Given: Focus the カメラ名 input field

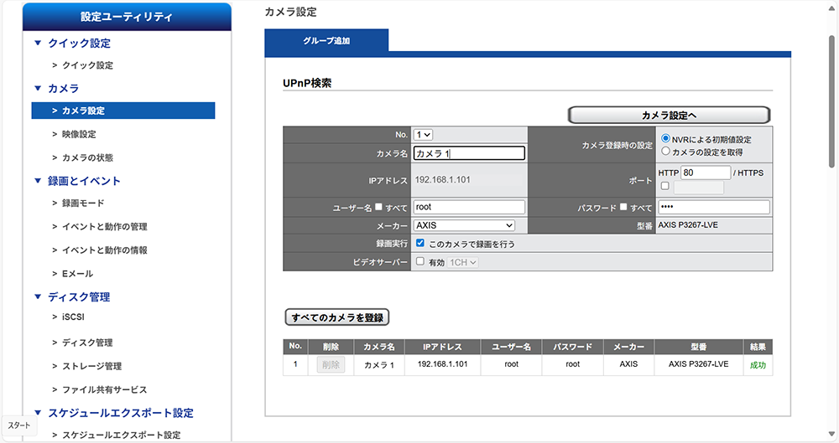Looking at the screenshot, I should pos(469,153).
